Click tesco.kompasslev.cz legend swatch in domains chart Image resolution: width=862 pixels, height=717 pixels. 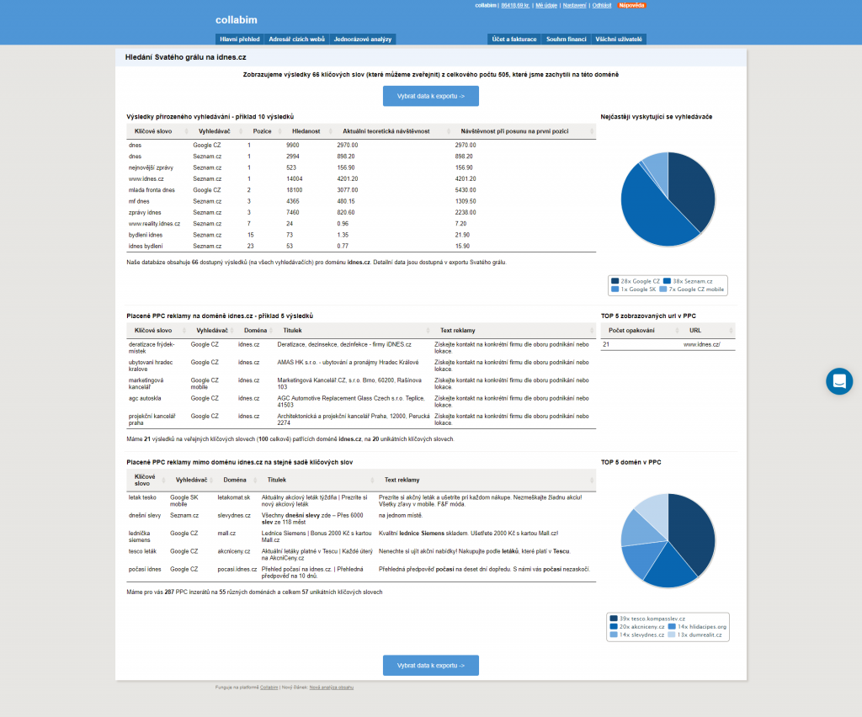pyautogui.click(x=615, y=619)
